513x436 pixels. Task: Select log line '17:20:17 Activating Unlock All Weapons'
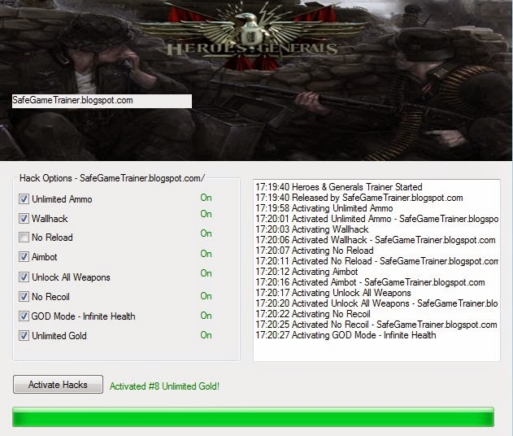coord(333,293)
